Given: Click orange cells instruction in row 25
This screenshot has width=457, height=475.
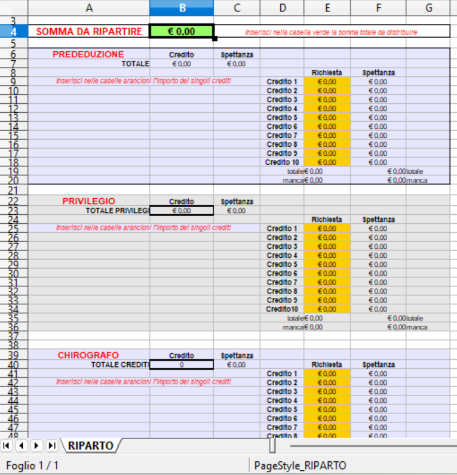Looking at the screenshot, I should coord(144,227).
